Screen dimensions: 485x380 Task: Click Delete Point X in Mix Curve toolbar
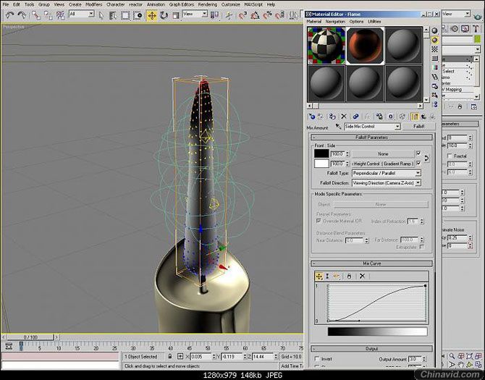(362, 276)
